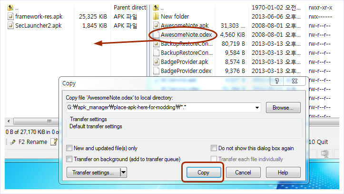
Task: Click the dialog's question mark help icon
Action: coord(276,82)
